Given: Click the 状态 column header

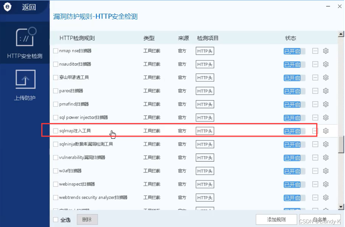Looking at the screenshot, I should 291,38.
